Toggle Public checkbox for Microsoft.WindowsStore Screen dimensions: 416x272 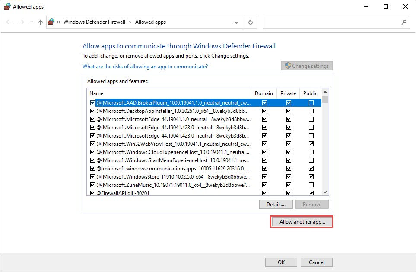[x=311, y=176]
